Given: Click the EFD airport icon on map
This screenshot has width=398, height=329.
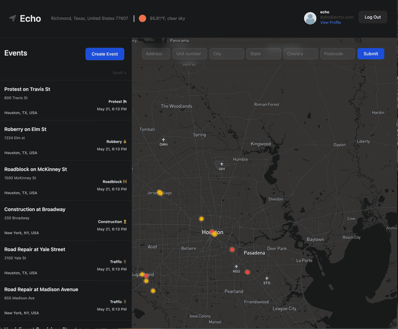Looking at the screenshot, I should 267,278.
